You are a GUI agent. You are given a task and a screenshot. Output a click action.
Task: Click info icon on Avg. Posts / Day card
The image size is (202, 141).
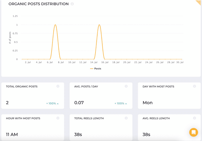coord(126,86)
